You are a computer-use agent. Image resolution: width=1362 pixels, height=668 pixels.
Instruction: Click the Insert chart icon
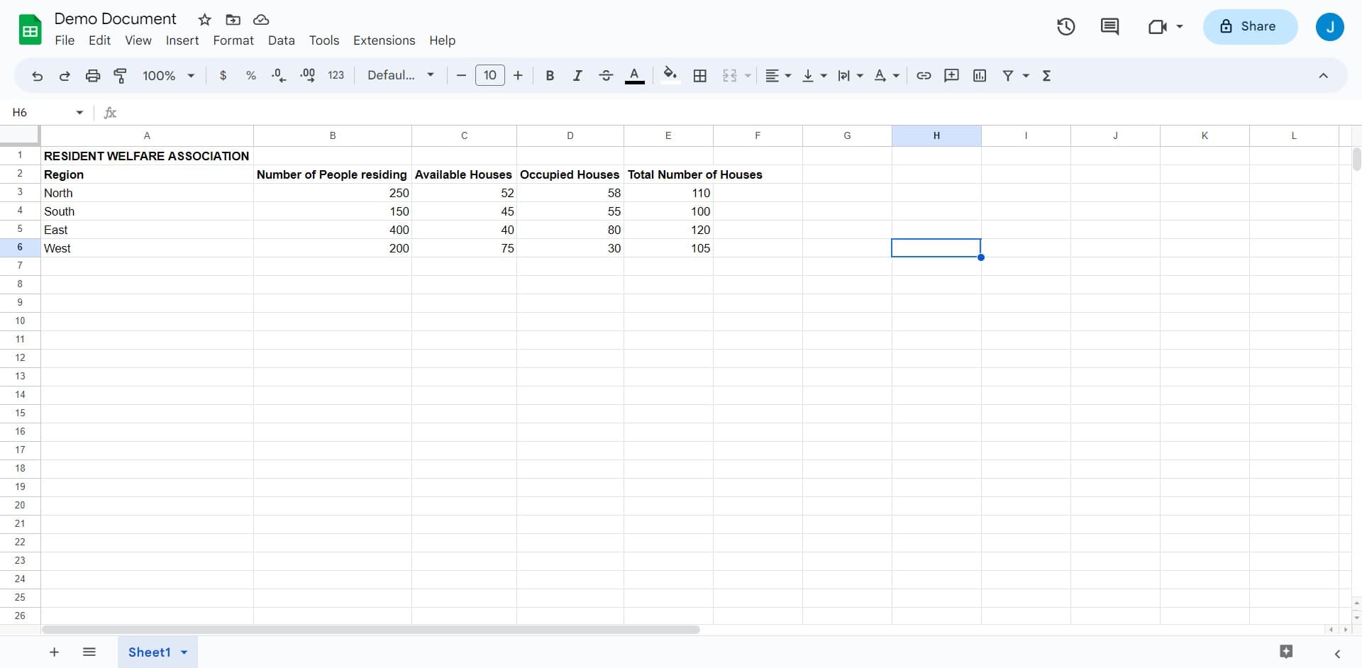(980, 76)
